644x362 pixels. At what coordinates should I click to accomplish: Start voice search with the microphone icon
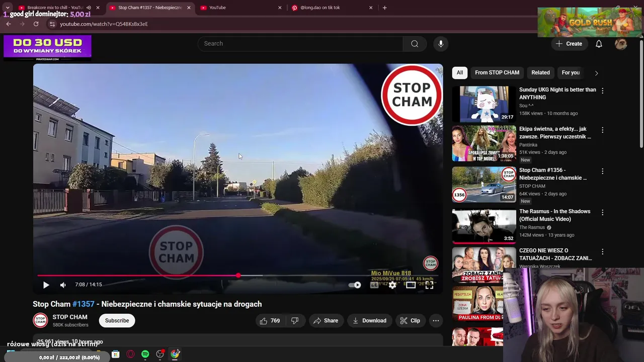(441, 44)
